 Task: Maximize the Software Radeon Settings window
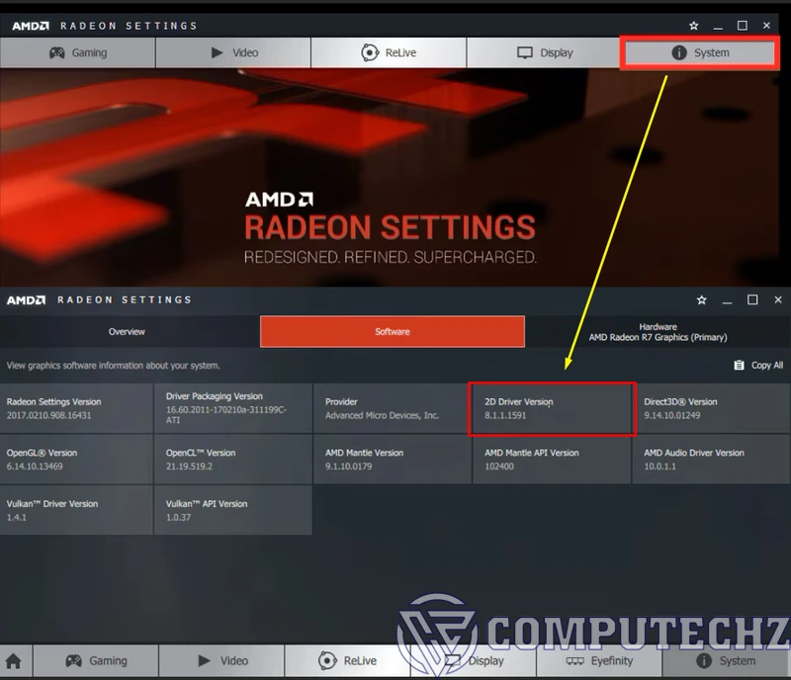point(752,300)
